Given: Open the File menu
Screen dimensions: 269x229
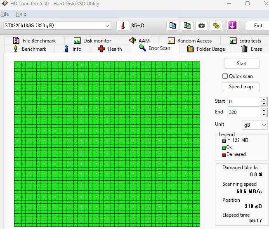Looking at the screenshot, I should 5,14.
